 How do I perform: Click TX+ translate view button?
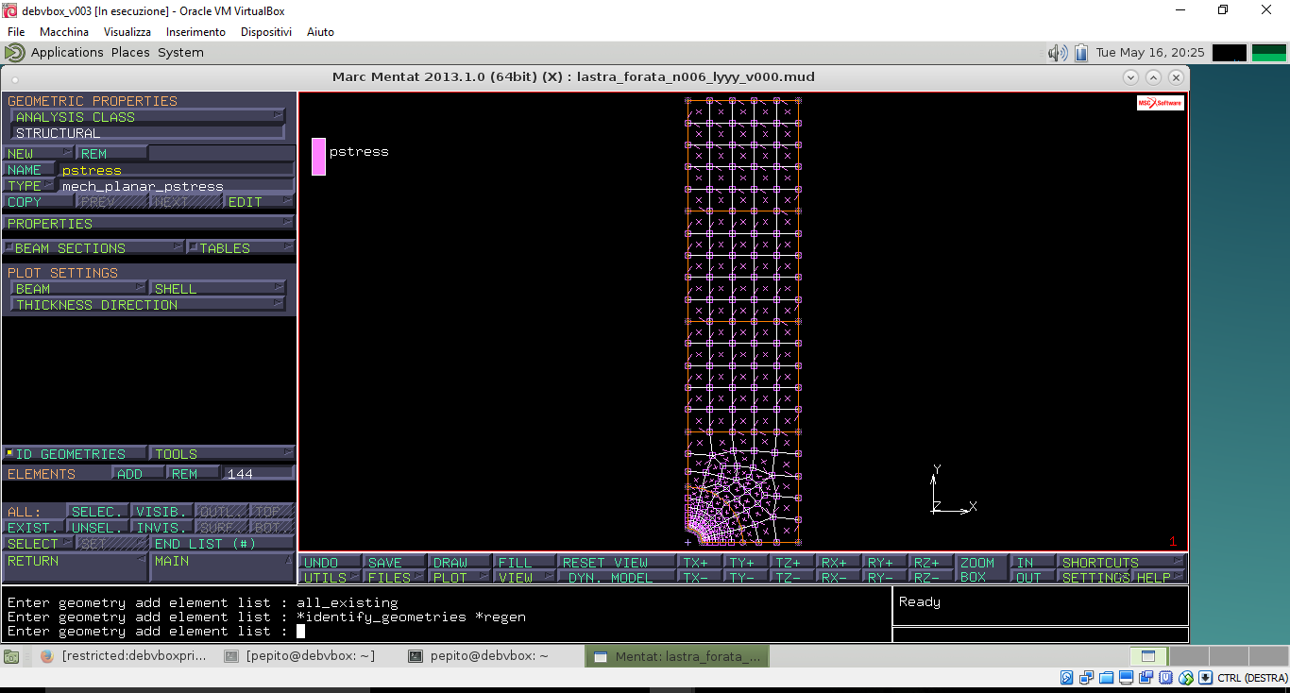tap(699, 562)
